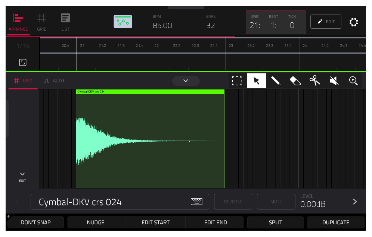Jump to bar 24 on timeline ruler
This screenshot has width=372, height=237.
[x=305, y=45]
